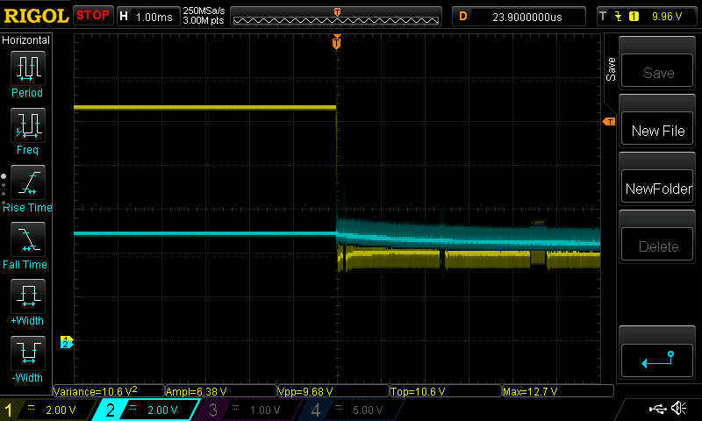
Task: Click the trigger level 9.96 V readout
Action: pyautogui.click(x=667, y=17)
